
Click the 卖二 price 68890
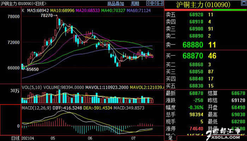(x=196, y=36)
